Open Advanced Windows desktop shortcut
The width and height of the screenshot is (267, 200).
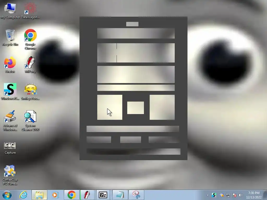[x=10, y=121]
